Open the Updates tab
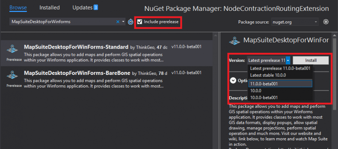The width and height of the screenshot is (338, 149). point(83,7)
